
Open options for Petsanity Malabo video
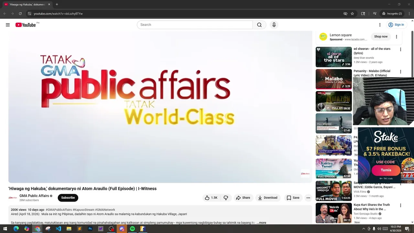(x=400, y=72)
